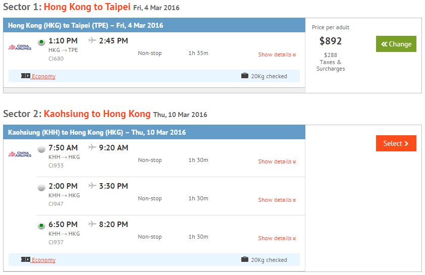Select the 7:50 AM CI933 flight radio button

[x=41, y=149]
